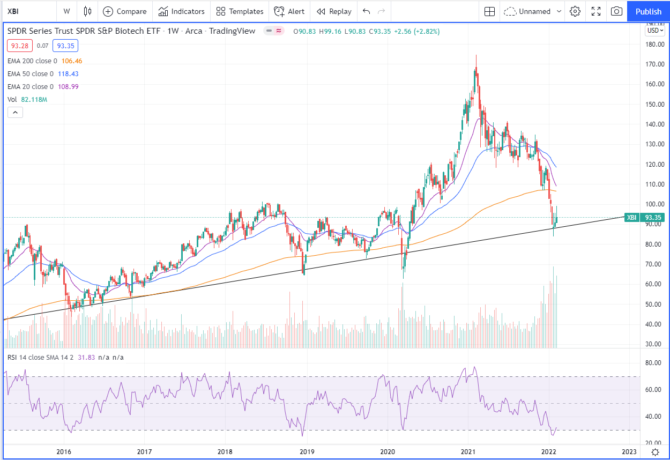Click the blue Publish button

tap(649, 11)
